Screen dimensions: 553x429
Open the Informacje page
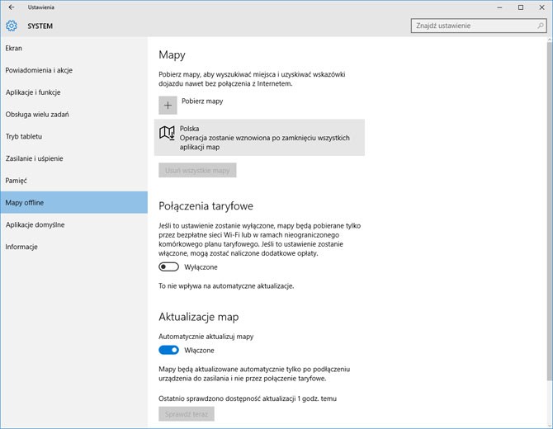(73, 247)
